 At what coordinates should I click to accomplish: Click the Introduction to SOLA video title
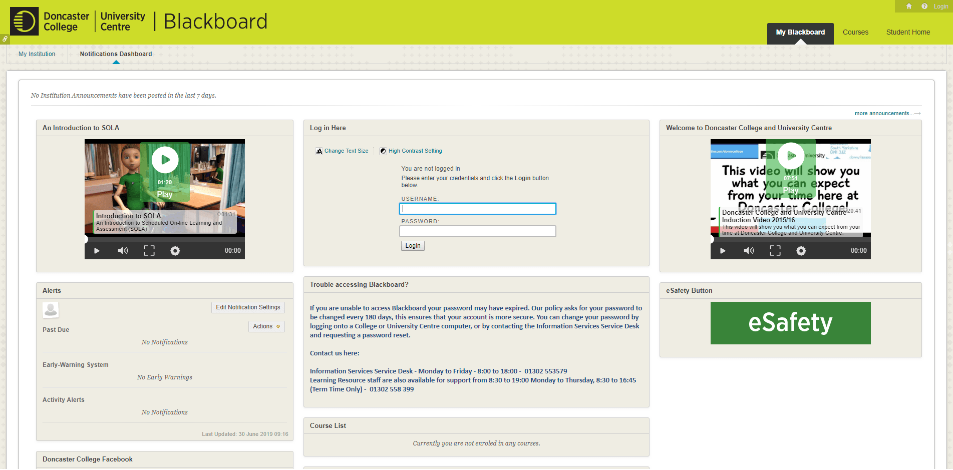click(x=128, y=216)
